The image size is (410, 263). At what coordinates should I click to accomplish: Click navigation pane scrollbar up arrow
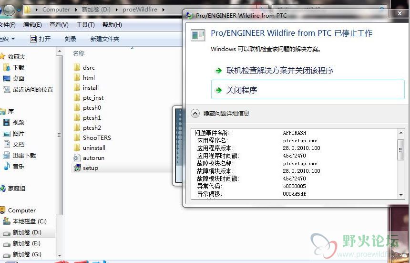click(60, 51)
